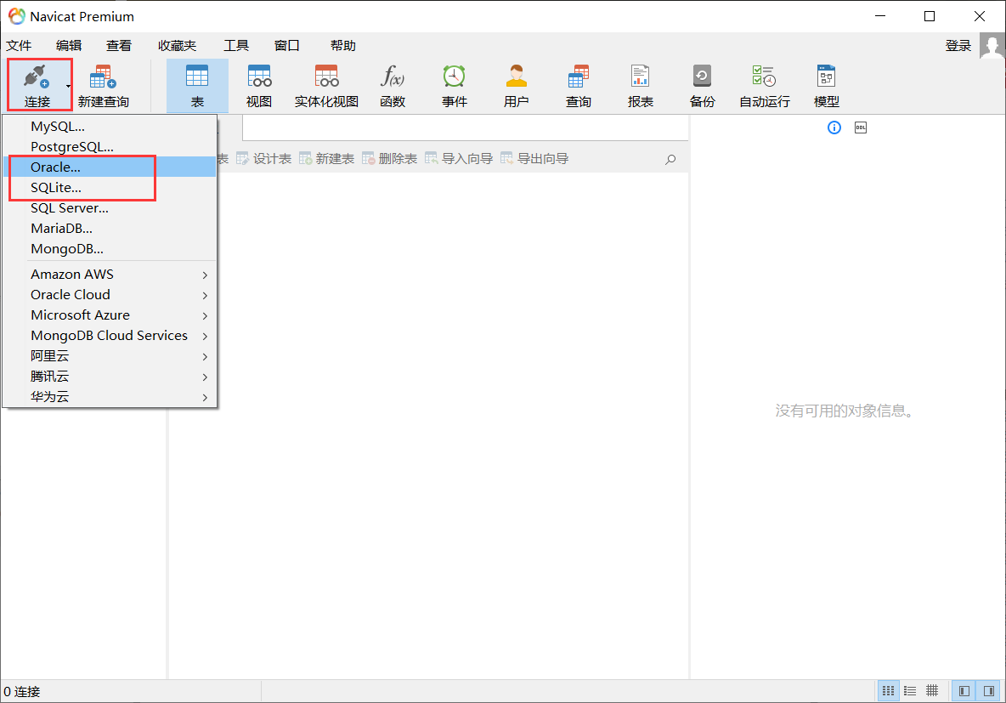Click the DDL display icon near top right
The width and height of the screenshot is (1006, 703).
pyautogui.click(x=860, y=128)
